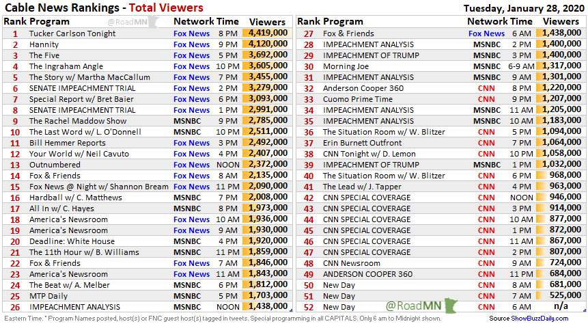Click 'MTP Daily' program name

[48, 296]
